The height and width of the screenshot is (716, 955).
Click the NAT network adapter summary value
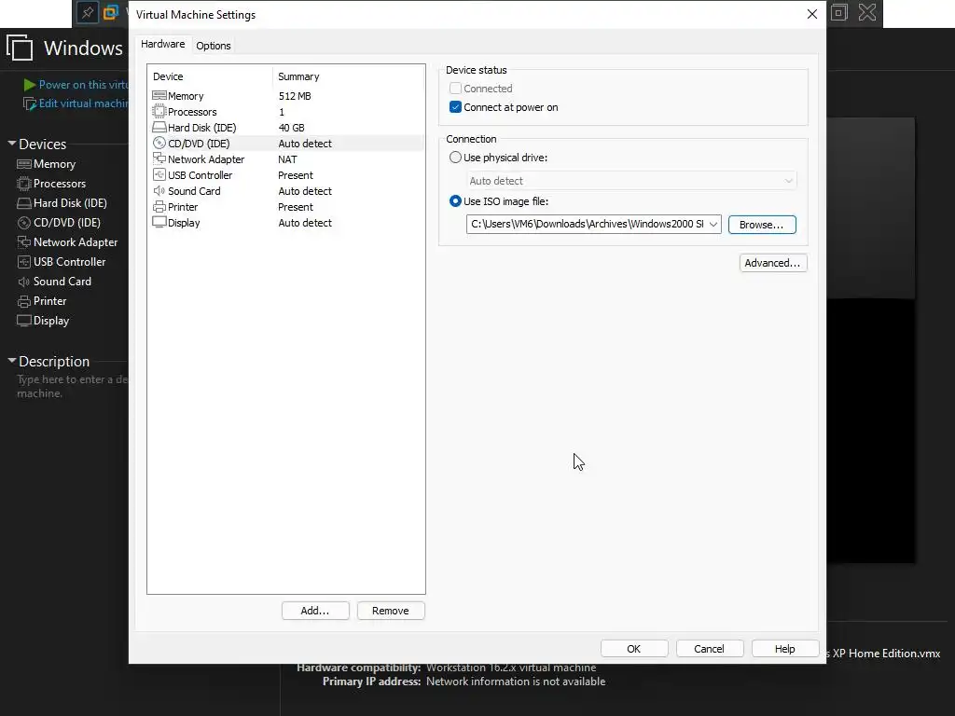[287, 159]
